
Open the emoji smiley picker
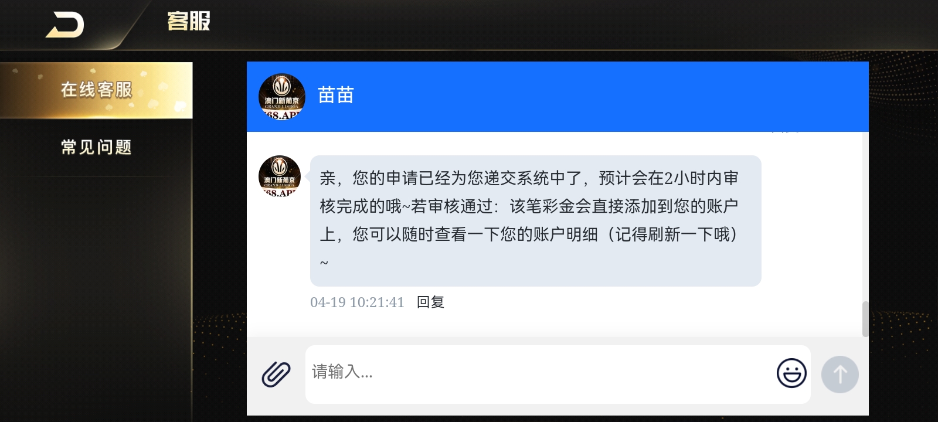pos(791,373)
